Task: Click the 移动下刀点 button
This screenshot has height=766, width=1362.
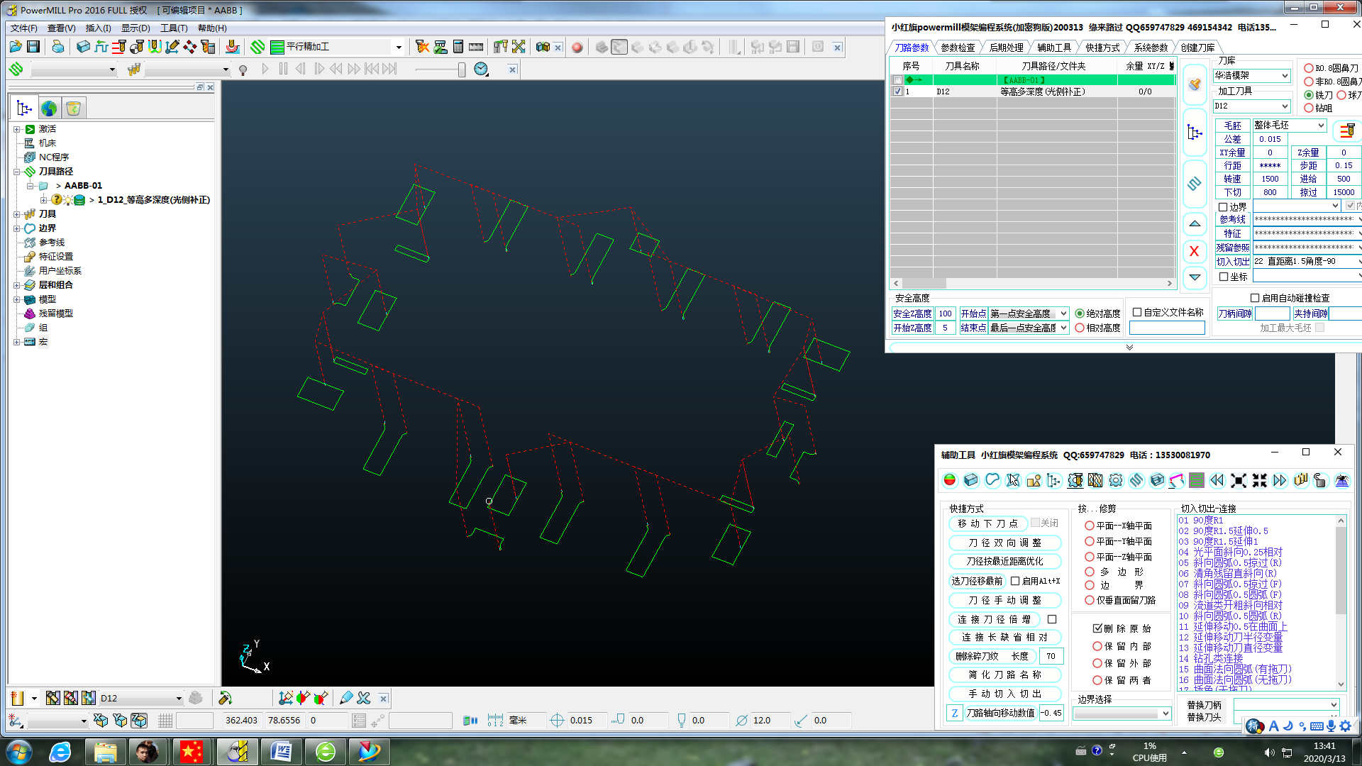Action: tap(987, 523)
